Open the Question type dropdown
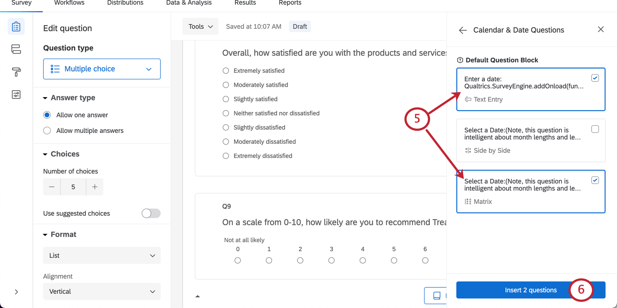This screenshot has width=617, height=308. 102,69
